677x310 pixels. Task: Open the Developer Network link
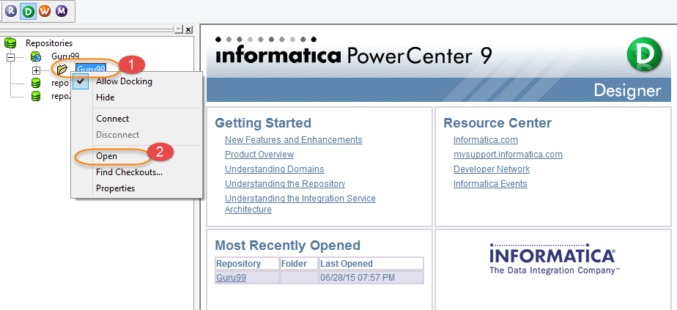492,169
